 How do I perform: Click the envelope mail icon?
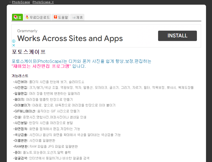tap(74, 17)
